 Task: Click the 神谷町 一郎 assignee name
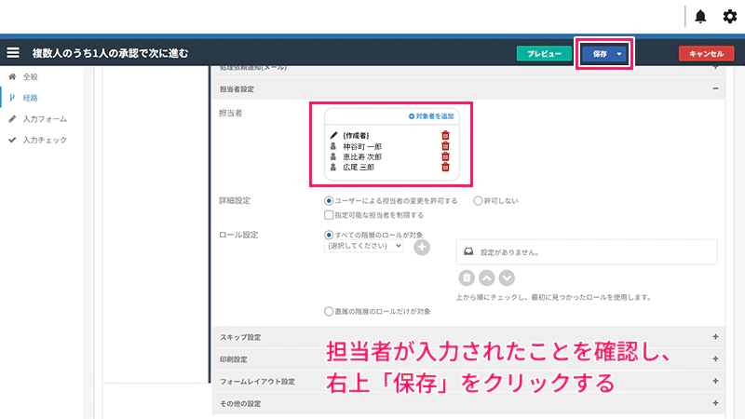pos(362,146)
